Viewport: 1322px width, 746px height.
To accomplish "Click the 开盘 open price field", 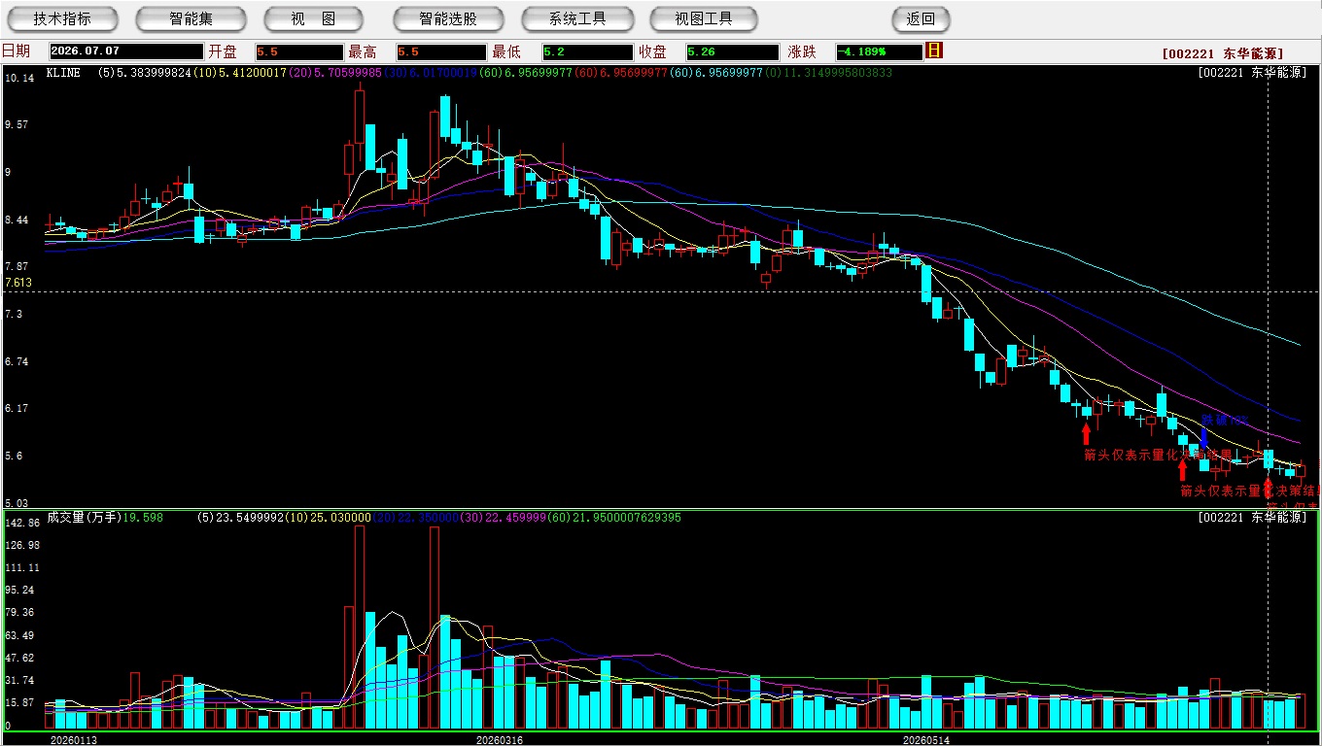I will point(299,51).
